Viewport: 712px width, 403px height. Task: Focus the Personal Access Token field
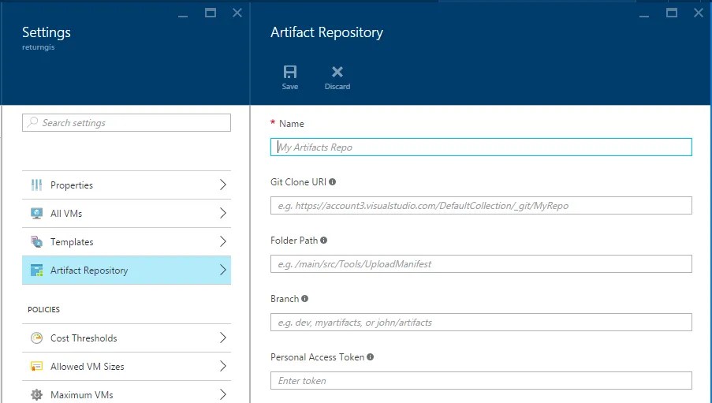[481, 381]
